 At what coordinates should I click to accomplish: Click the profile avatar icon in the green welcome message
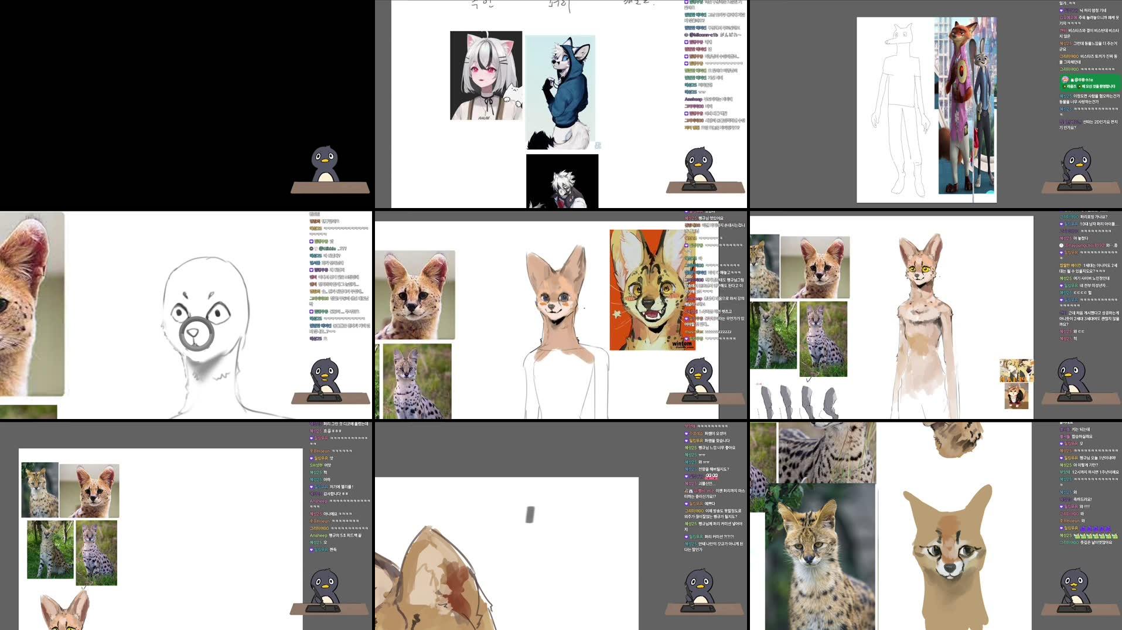coord(1065,80)
